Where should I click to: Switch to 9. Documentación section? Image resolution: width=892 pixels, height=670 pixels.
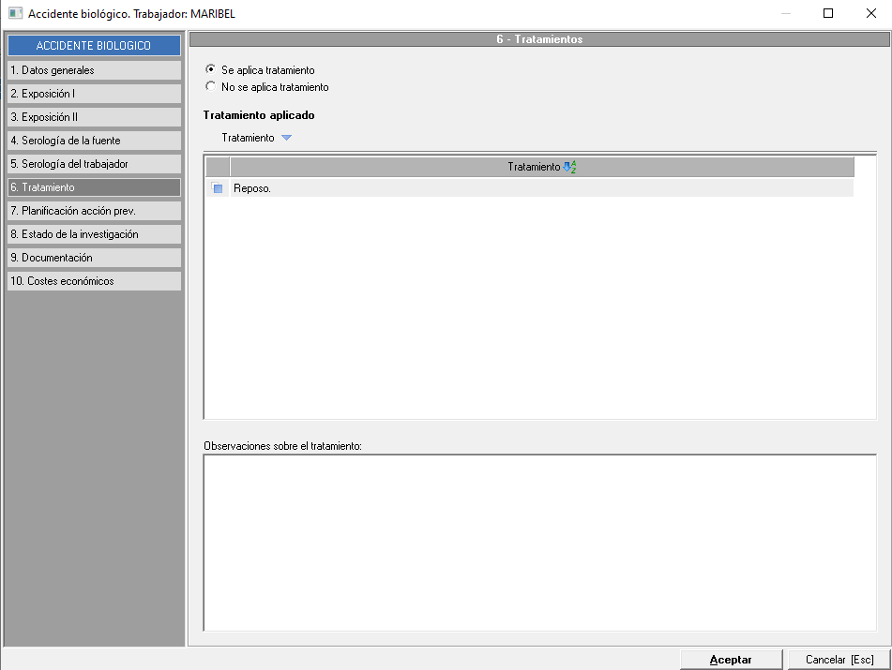pos(94,258)
